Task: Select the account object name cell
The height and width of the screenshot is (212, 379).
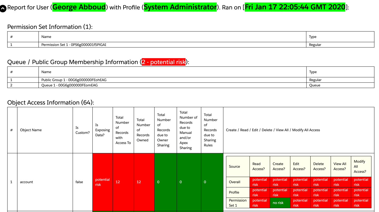Action: coord(26,182)
